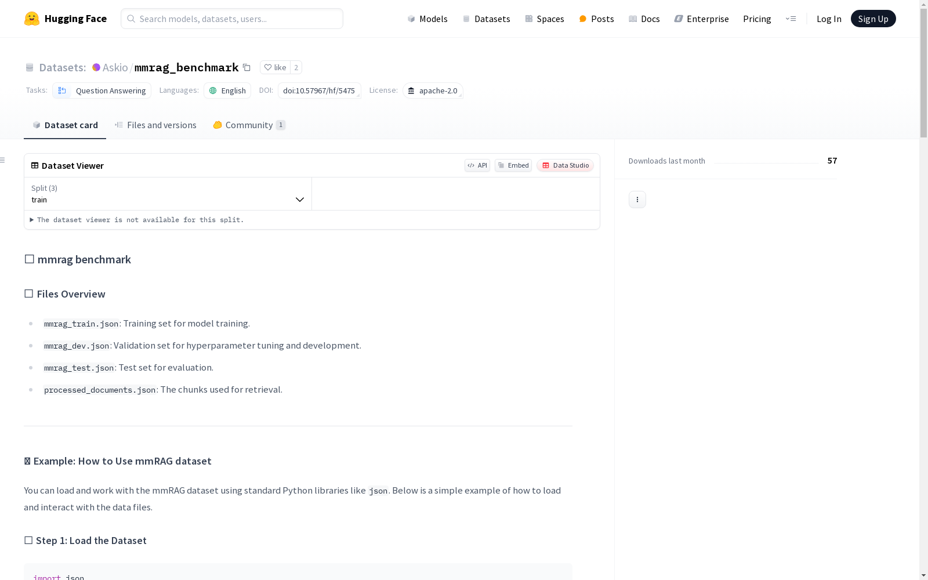Open the three-dot options menu under downloads
The height and width of the screenshot is (580, 928).
[x=637, y=200]
